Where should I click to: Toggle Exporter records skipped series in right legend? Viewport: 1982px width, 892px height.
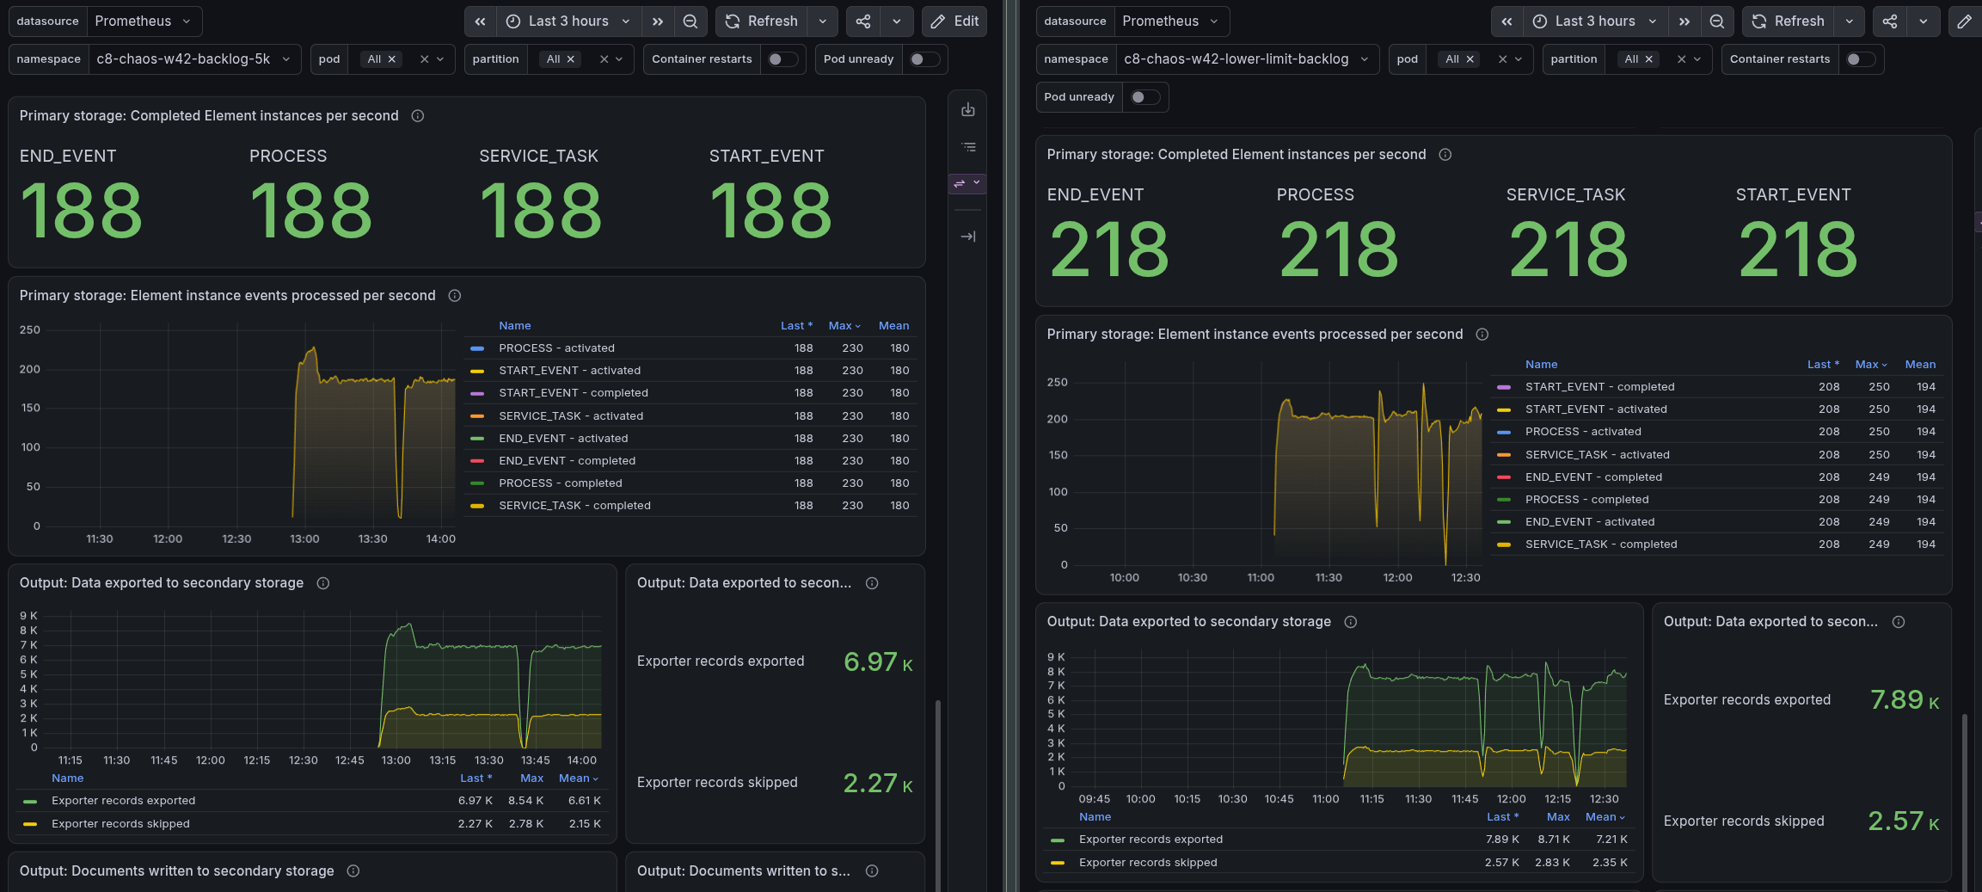click(1148, 863)
